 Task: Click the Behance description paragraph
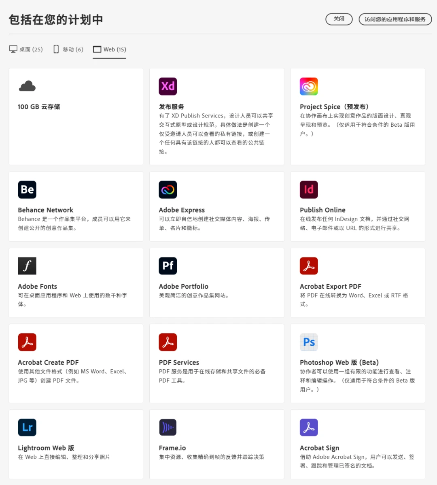pyautogui.click(x=74, y=223)
